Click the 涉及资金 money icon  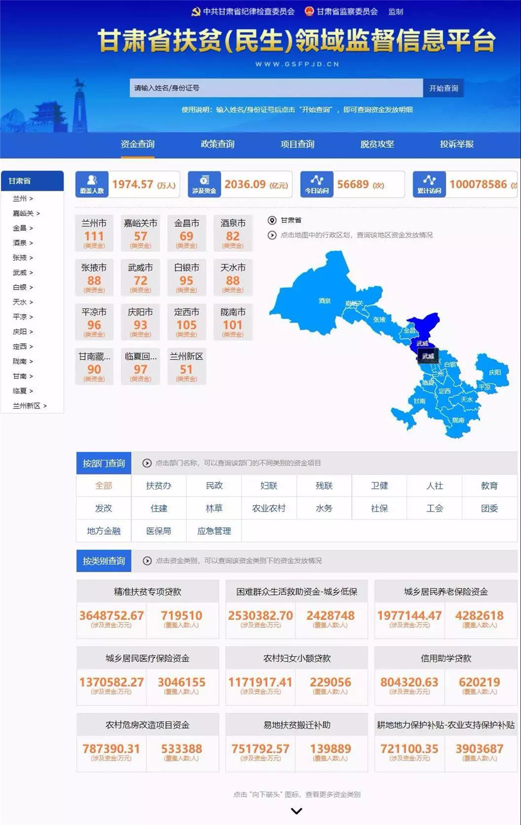[x=205, y=180]
